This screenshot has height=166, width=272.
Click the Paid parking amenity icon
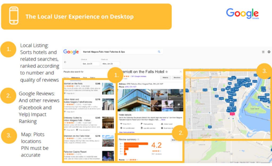click(141, 124)
